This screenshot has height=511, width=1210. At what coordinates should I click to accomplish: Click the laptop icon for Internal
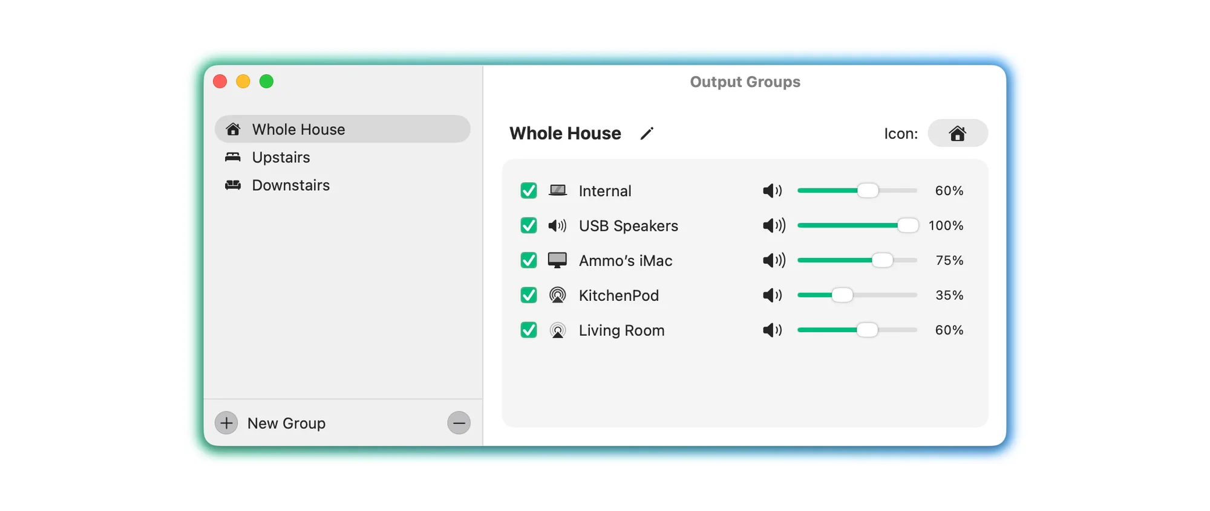pos(558,191)
